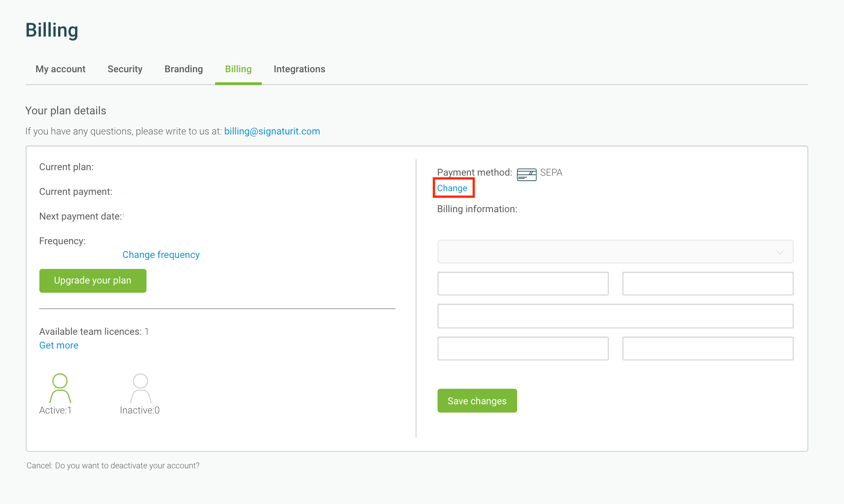This screenshot has height=504, width=844.
Task: Focus the bottom-right billing input field
Action: (708, 349)
